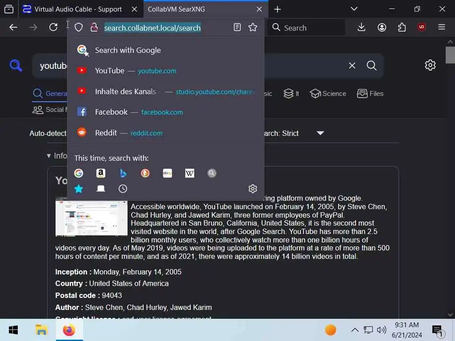The height and width of the screenshot is (341, 455).
Task: Submit SearXNG search magnifier
Action: coord(371,66)
